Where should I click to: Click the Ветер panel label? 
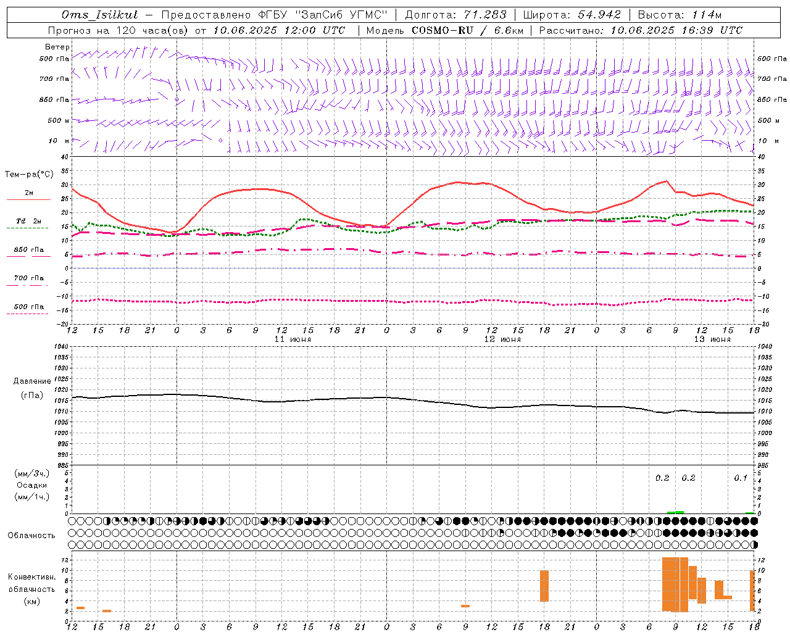point(57,47)
